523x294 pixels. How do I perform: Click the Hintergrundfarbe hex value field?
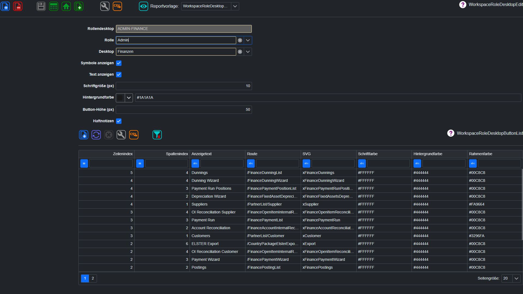tap(328, 98)
